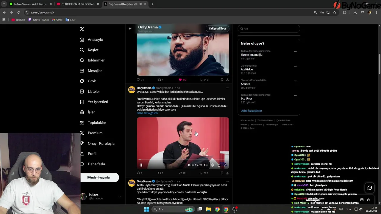
Task: Open options for Ekrem İmamoğlu trend
Action: [295, 51]
